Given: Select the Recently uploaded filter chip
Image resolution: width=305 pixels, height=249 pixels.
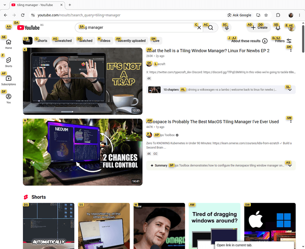Looking at the screenshot, I should [x=132, y=41].
